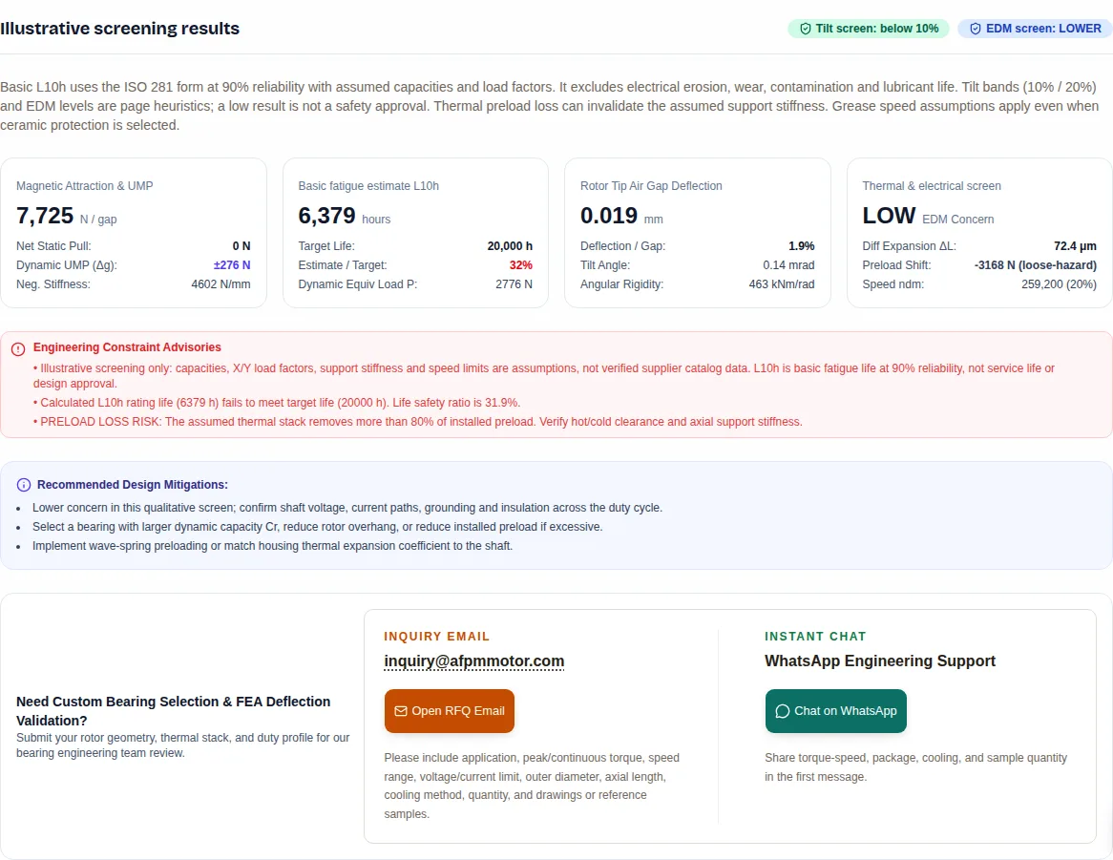Click the Calculated L10h rating life advisory

click(x=277, y=403)
